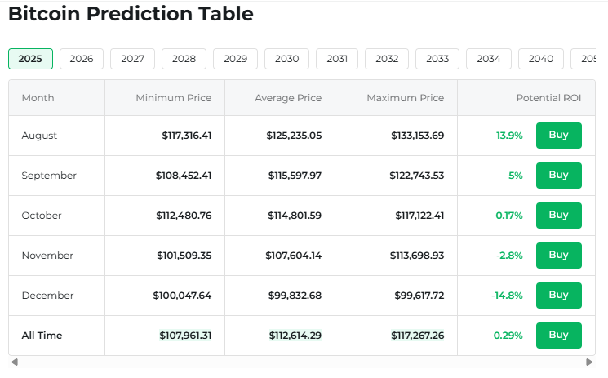The height and width of the screenshot is (378, 608).
Task: Select the 2025 year tab
Action: [x=30, y=59]
